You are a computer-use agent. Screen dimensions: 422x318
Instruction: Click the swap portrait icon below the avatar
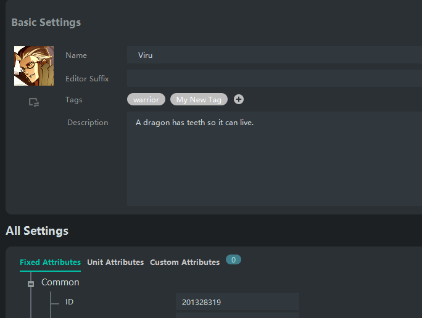34,103
